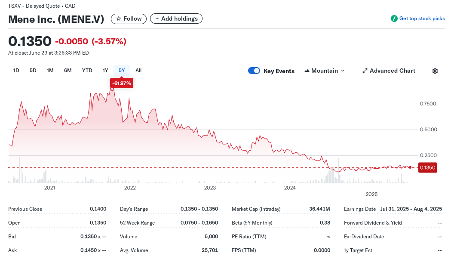Click the 2023 x-axis label

pos(210,188)
